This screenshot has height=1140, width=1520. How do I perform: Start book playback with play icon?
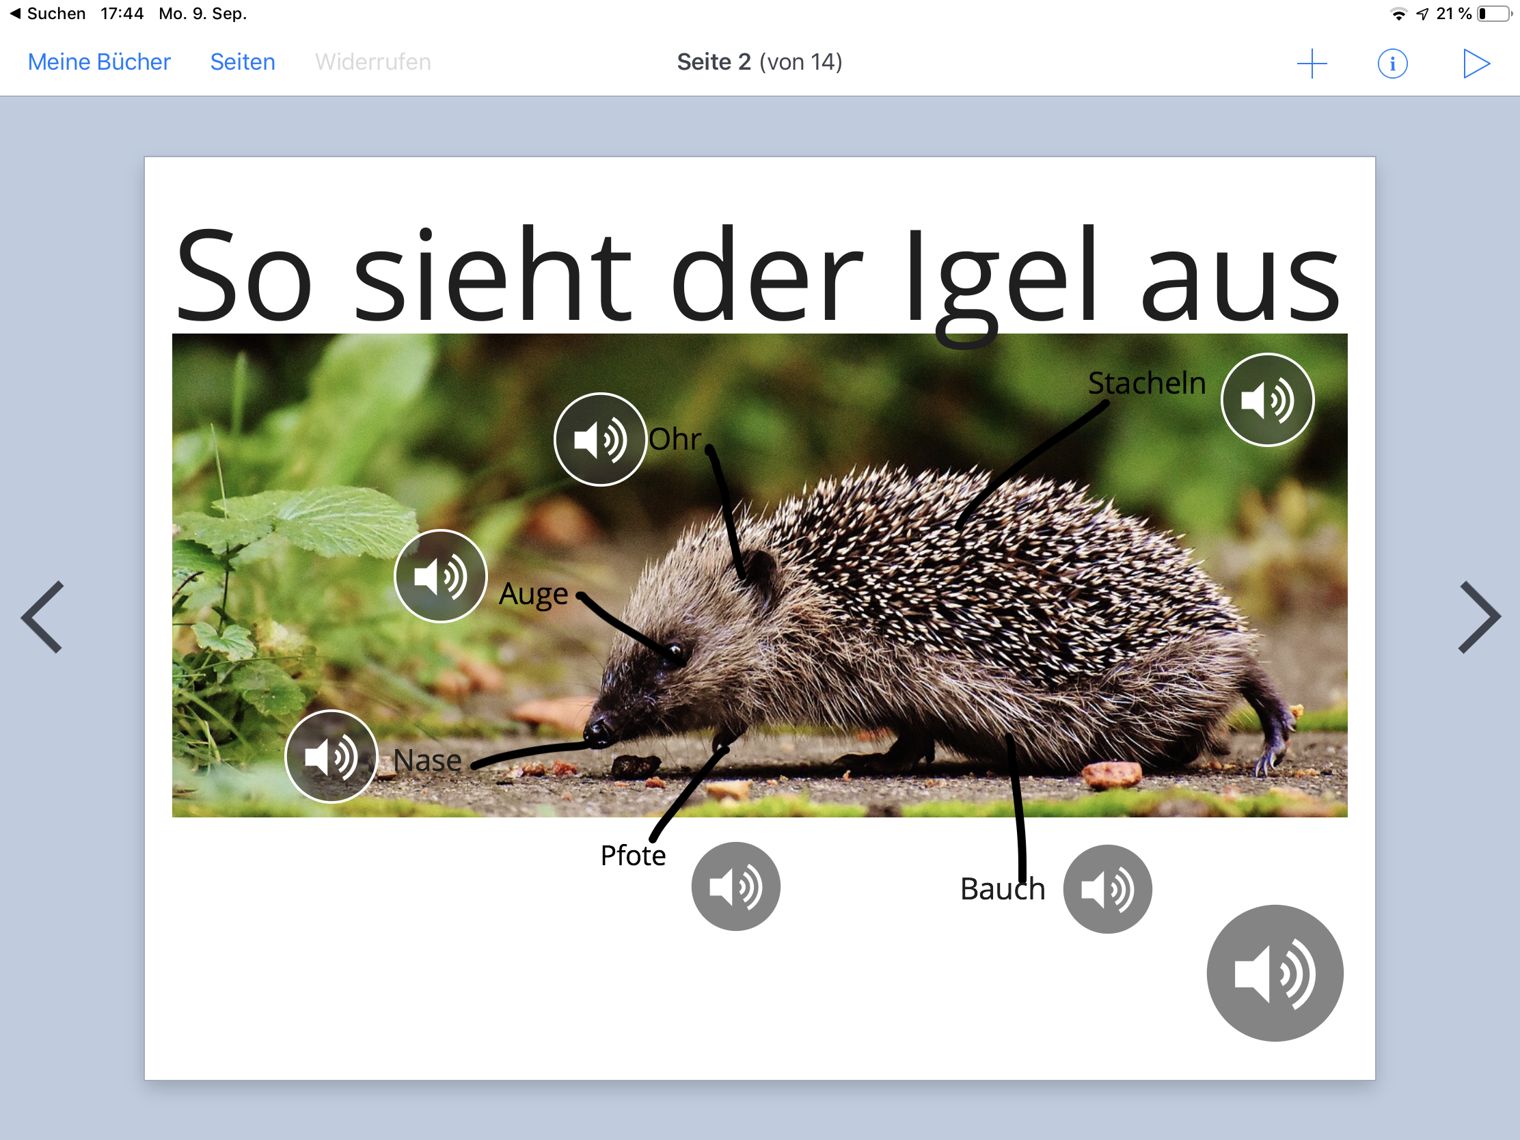[1475, 63]
